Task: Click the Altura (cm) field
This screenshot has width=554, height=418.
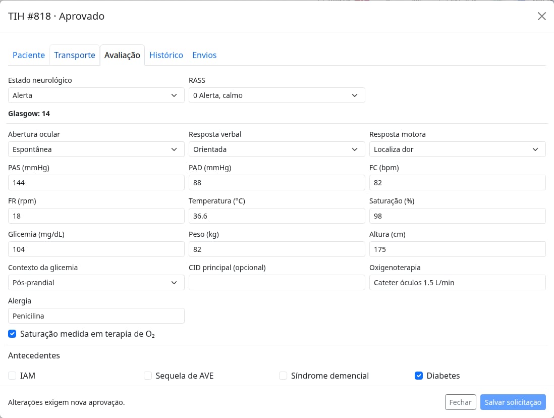Action: (457, 249)
